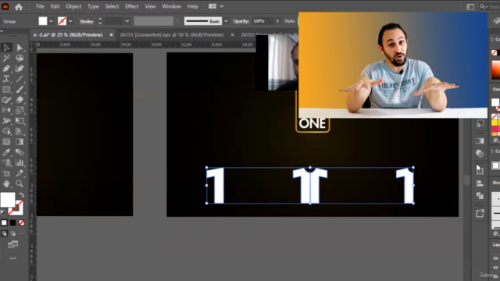500x281 pixels.
Task: Set paint mode to None
Action: 21,222
